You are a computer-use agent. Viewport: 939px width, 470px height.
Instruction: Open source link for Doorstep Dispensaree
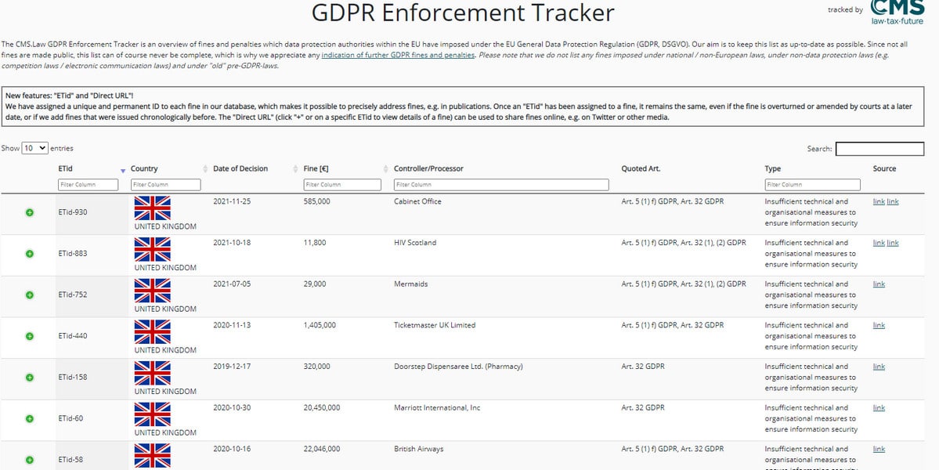coord(879,367)
